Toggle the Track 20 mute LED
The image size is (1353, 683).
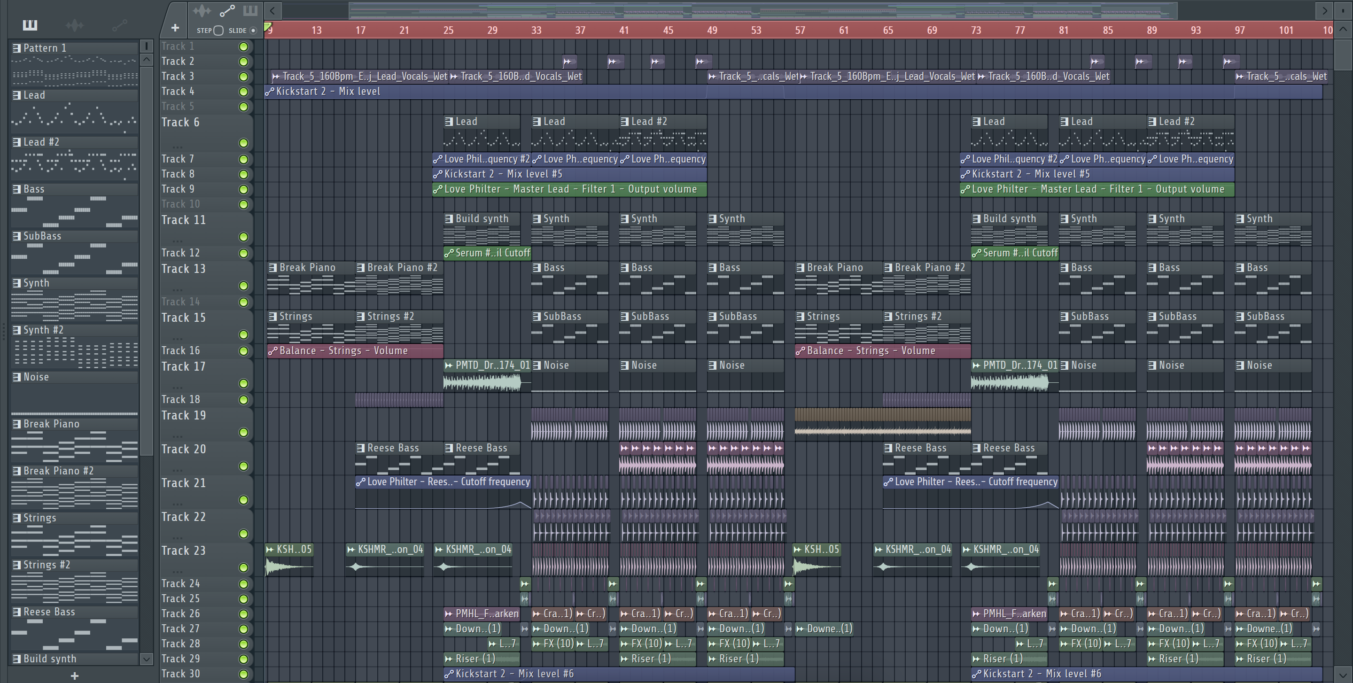(244, 466)
